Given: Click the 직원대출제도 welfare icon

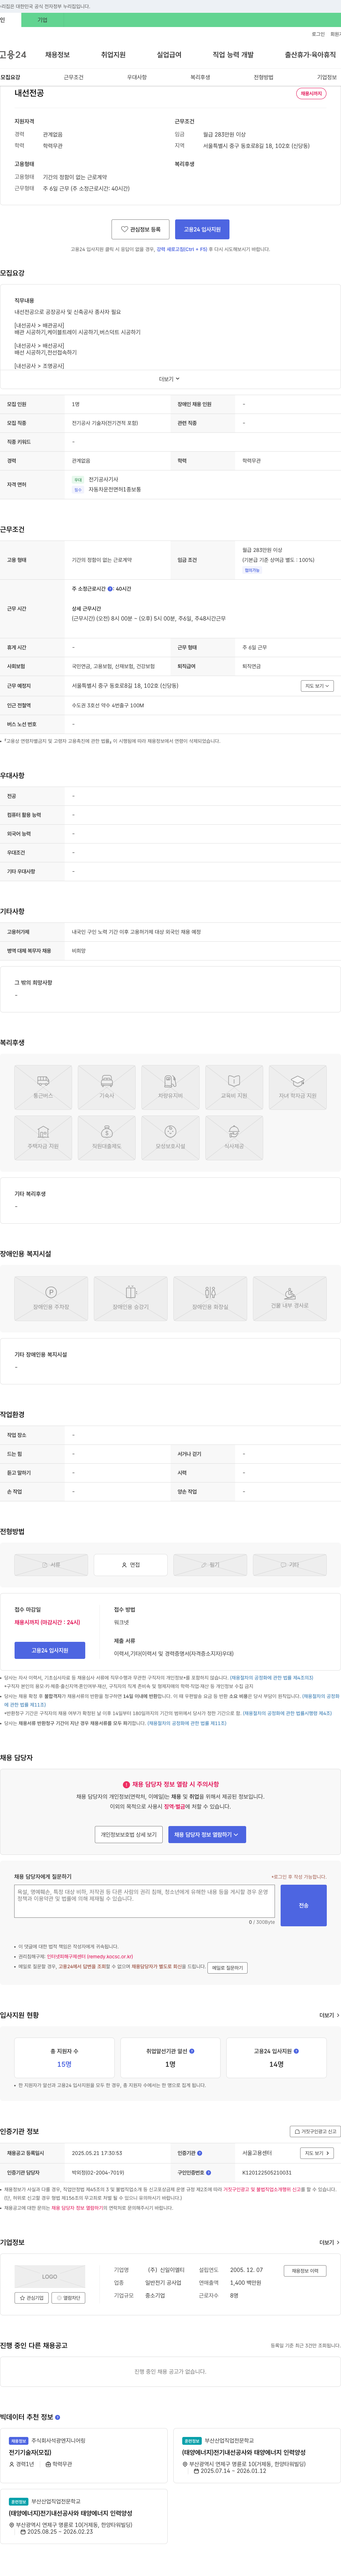Looking at the screenshot, I should click(107, 1138).
